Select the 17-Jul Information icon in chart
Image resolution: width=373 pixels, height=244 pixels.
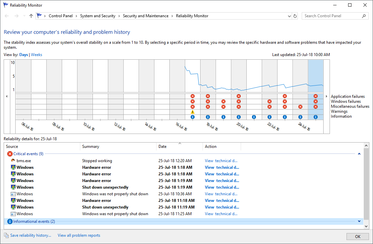(193, 117)
